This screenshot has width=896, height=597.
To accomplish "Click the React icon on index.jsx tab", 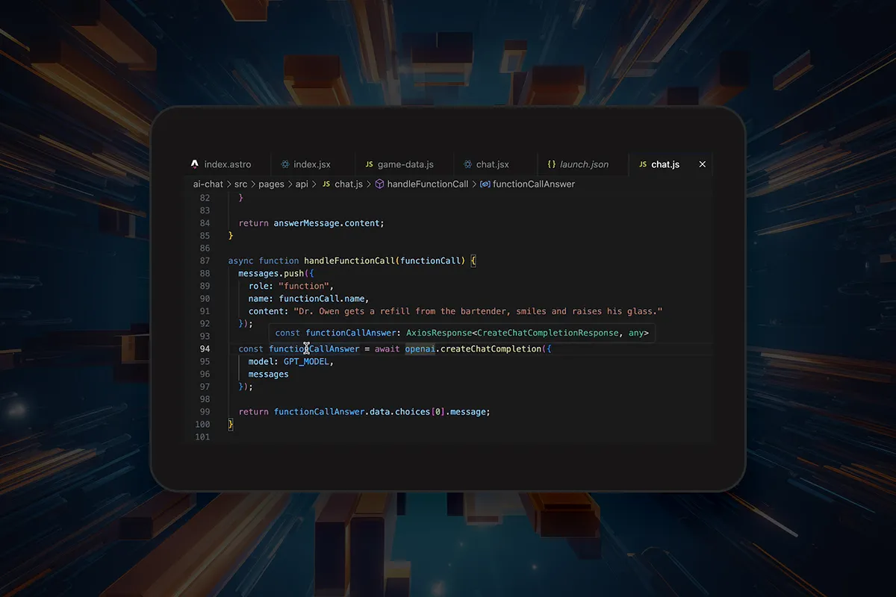I will [284, 164].
